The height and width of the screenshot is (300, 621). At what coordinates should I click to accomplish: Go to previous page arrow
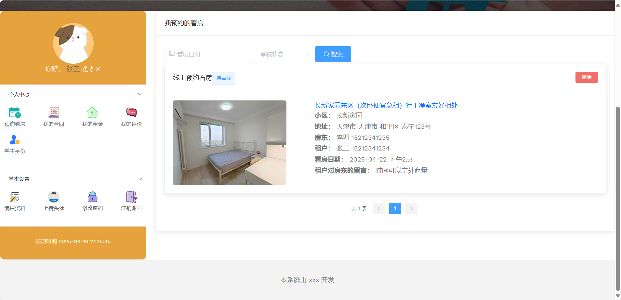[379, 208]
